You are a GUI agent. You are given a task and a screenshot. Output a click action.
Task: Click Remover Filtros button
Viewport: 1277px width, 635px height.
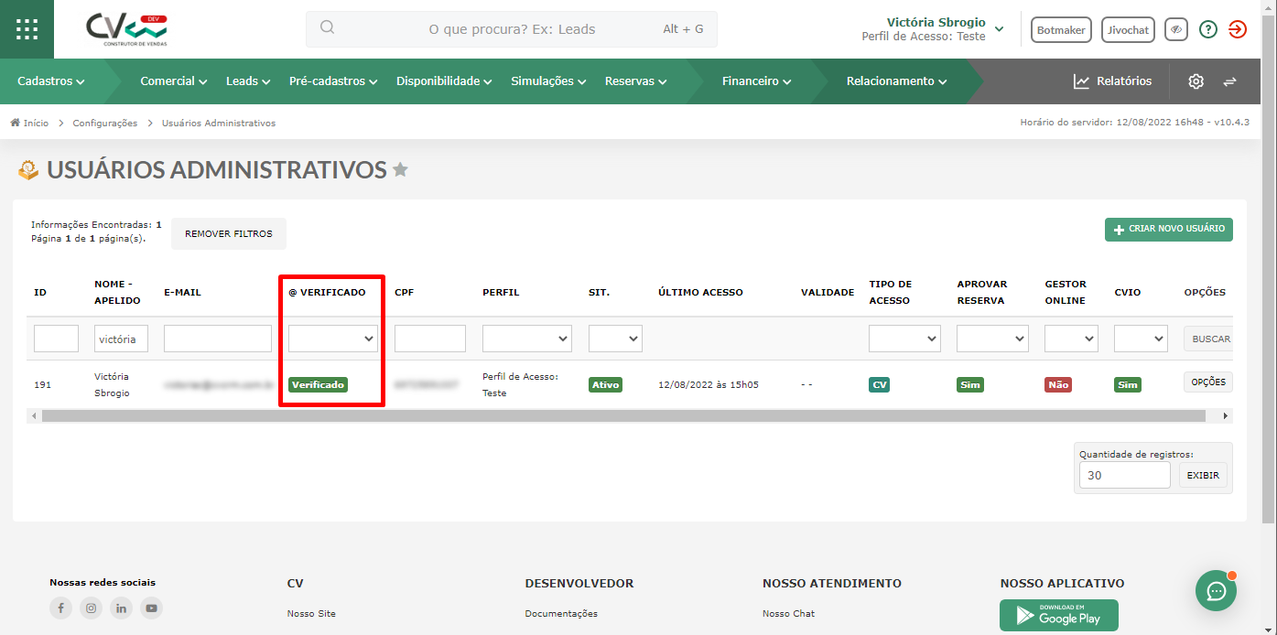coord(229,233)
